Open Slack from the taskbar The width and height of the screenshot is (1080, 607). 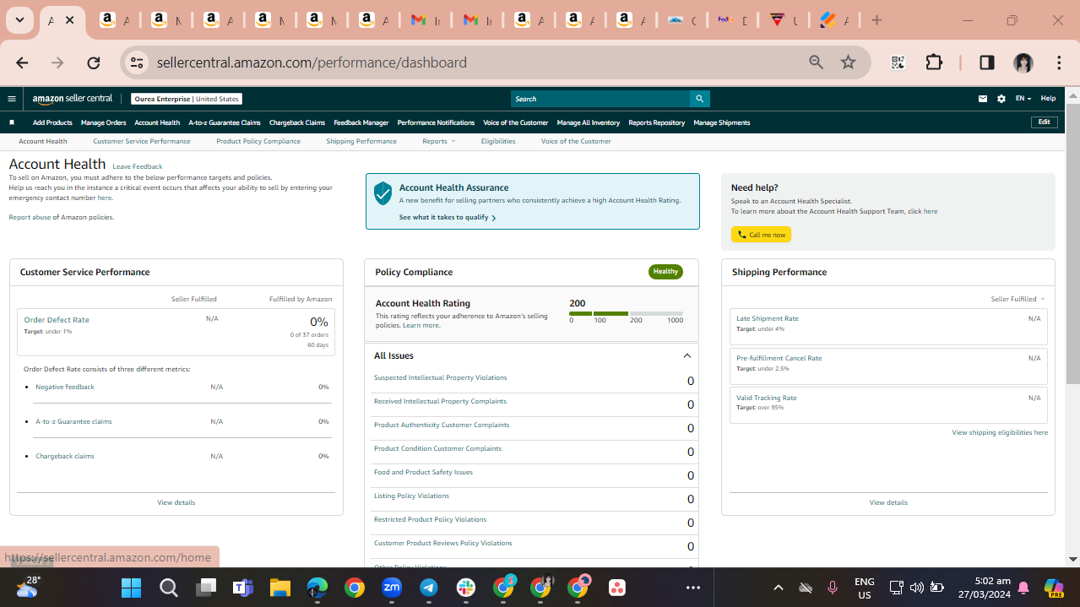click(x=466, y=588)
